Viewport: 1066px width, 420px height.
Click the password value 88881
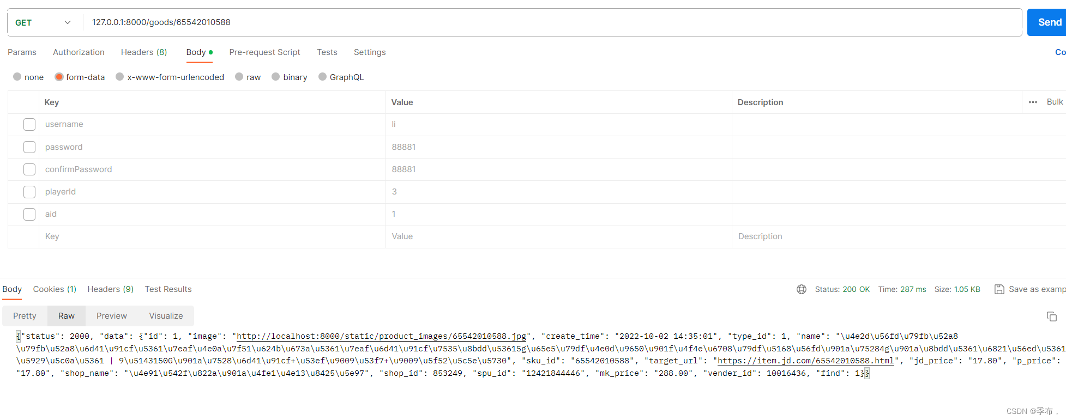558,147
